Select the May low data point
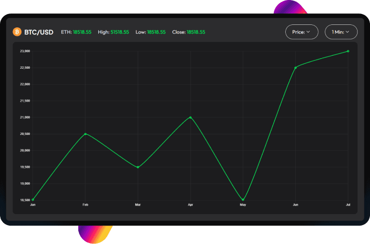The width and height of the screenshot is (370, 244). click(243, 200)
